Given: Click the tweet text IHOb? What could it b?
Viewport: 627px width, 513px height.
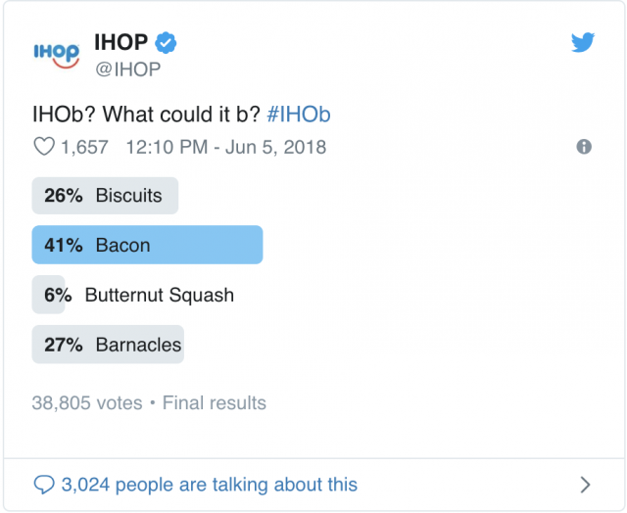Looking at the screenshot, I should 146,115.
